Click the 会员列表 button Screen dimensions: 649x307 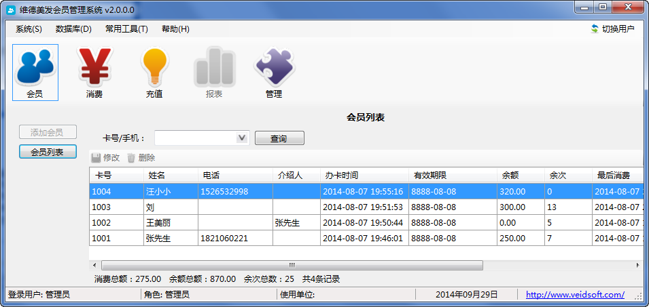[x=48, y=152]
